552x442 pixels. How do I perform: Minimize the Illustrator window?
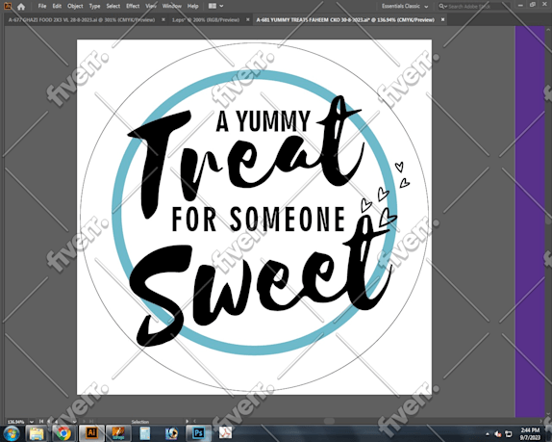520,5
